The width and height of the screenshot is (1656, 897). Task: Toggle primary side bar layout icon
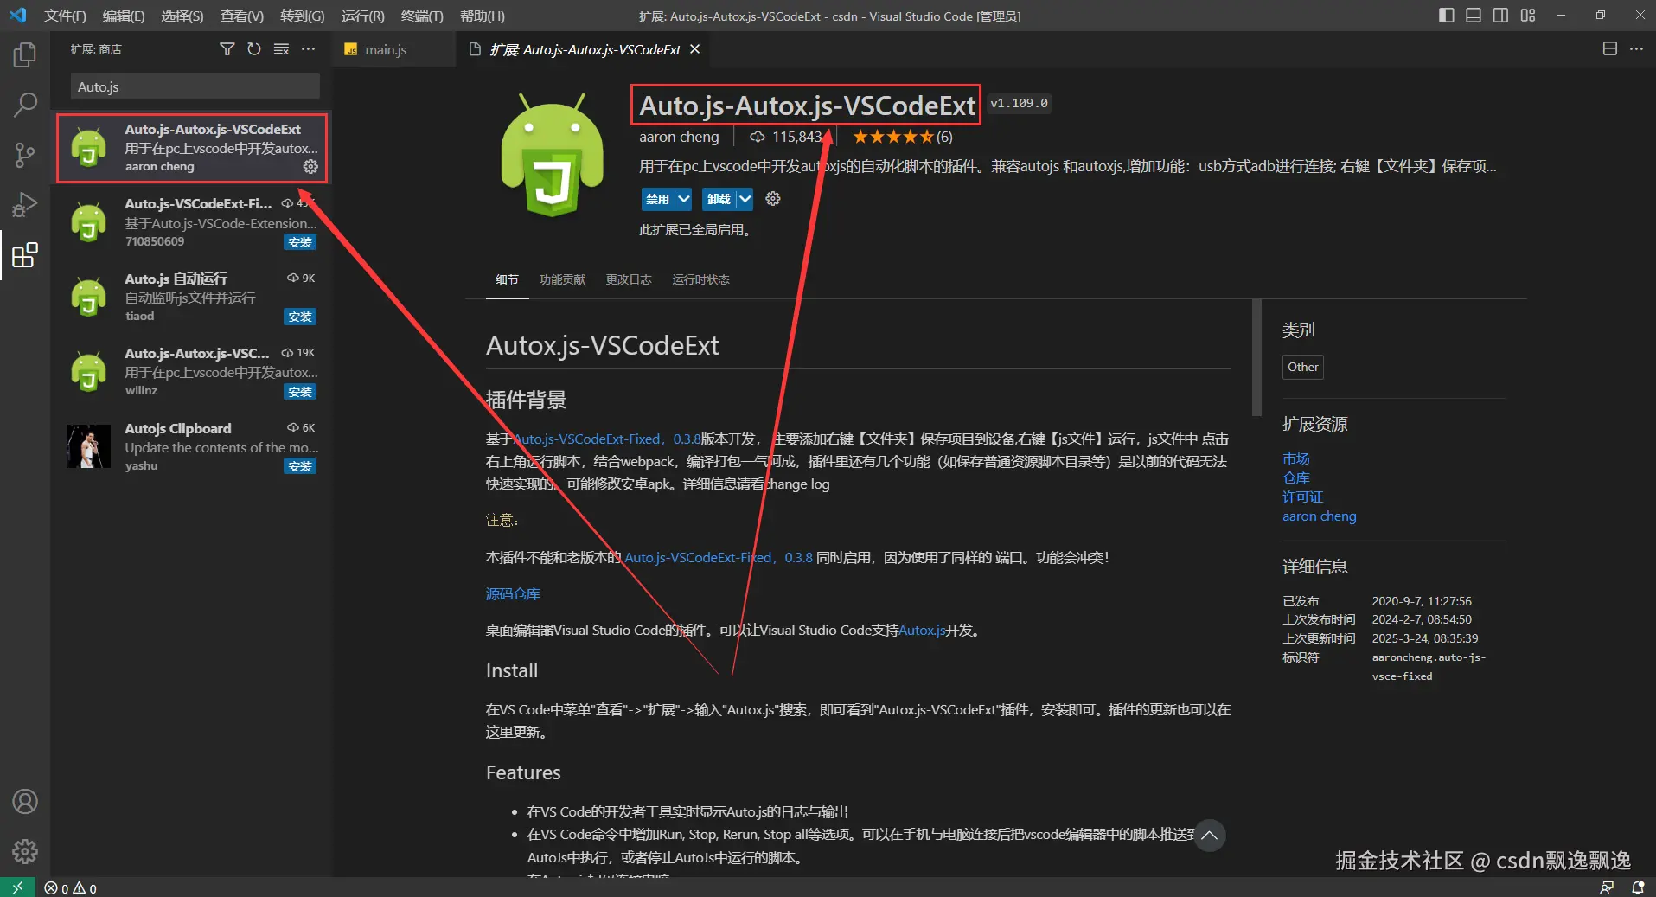click(x=1446, y=16)
